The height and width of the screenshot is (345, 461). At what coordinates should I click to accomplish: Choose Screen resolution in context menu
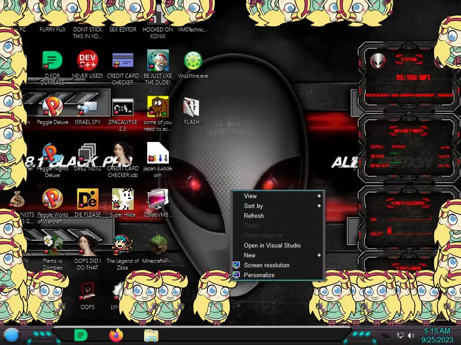(x=278, y=265)
